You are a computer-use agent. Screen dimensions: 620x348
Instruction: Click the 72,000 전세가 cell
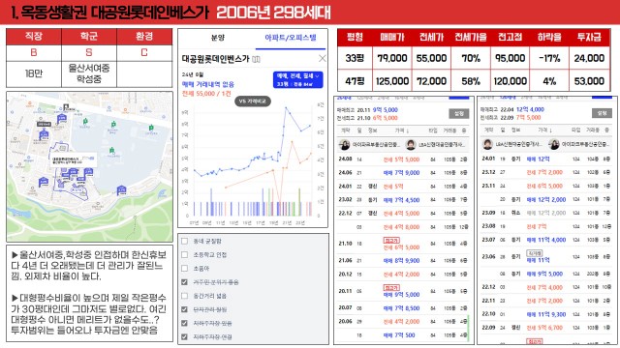(431, 81)
